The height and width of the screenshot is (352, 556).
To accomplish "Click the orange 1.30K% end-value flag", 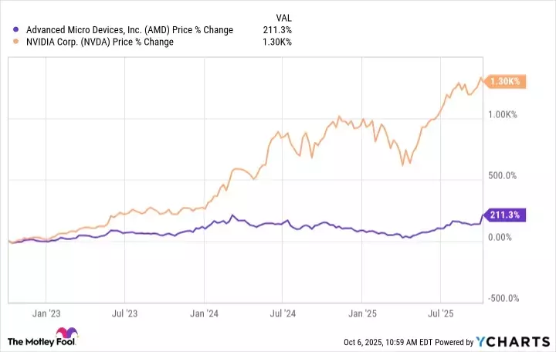I will [x=507, y=82].
